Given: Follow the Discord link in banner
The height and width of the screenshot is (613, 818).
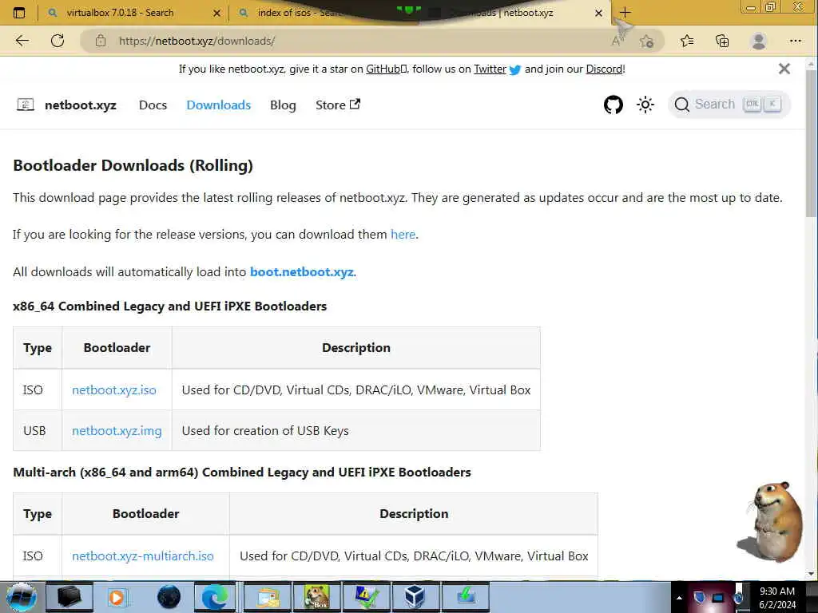Looking at the screenshot, I should coord(604,69).
